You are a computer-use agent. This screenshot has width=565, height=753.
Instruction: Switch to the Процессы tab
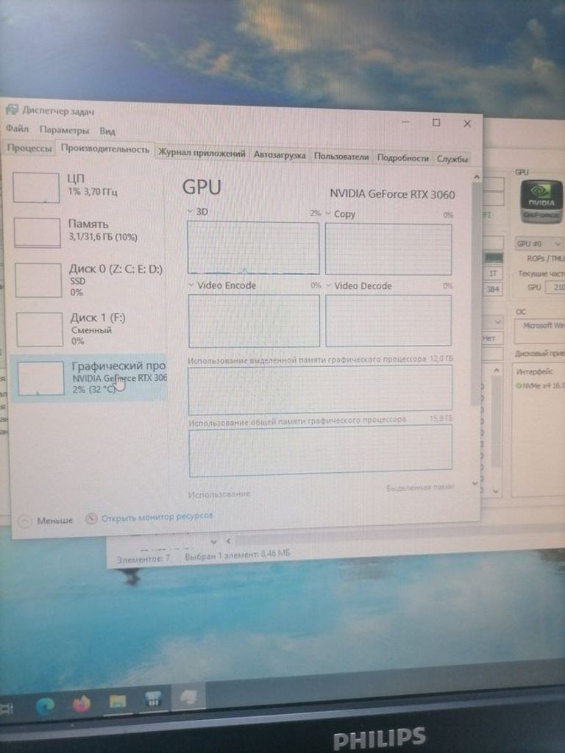click(x=29, y=148)
